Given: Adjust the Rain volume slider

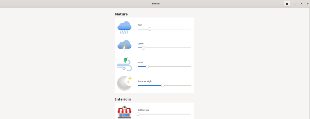Looking at the screenshot, I should 164,29.
